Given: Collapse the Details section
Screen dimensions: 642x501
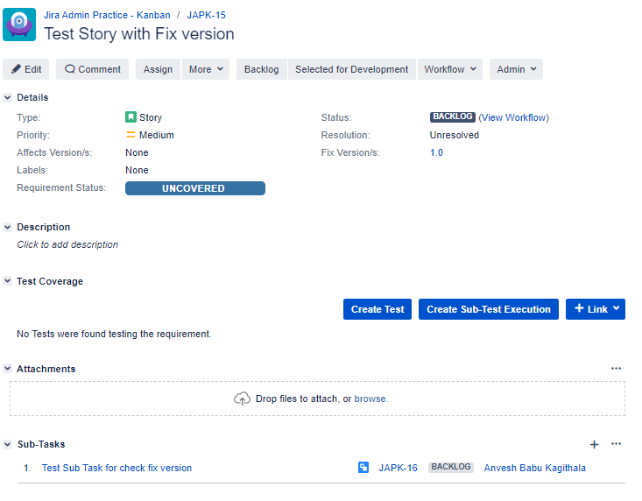Looking at the screenshot, I should pyautogui.click(x=7, y=97).
